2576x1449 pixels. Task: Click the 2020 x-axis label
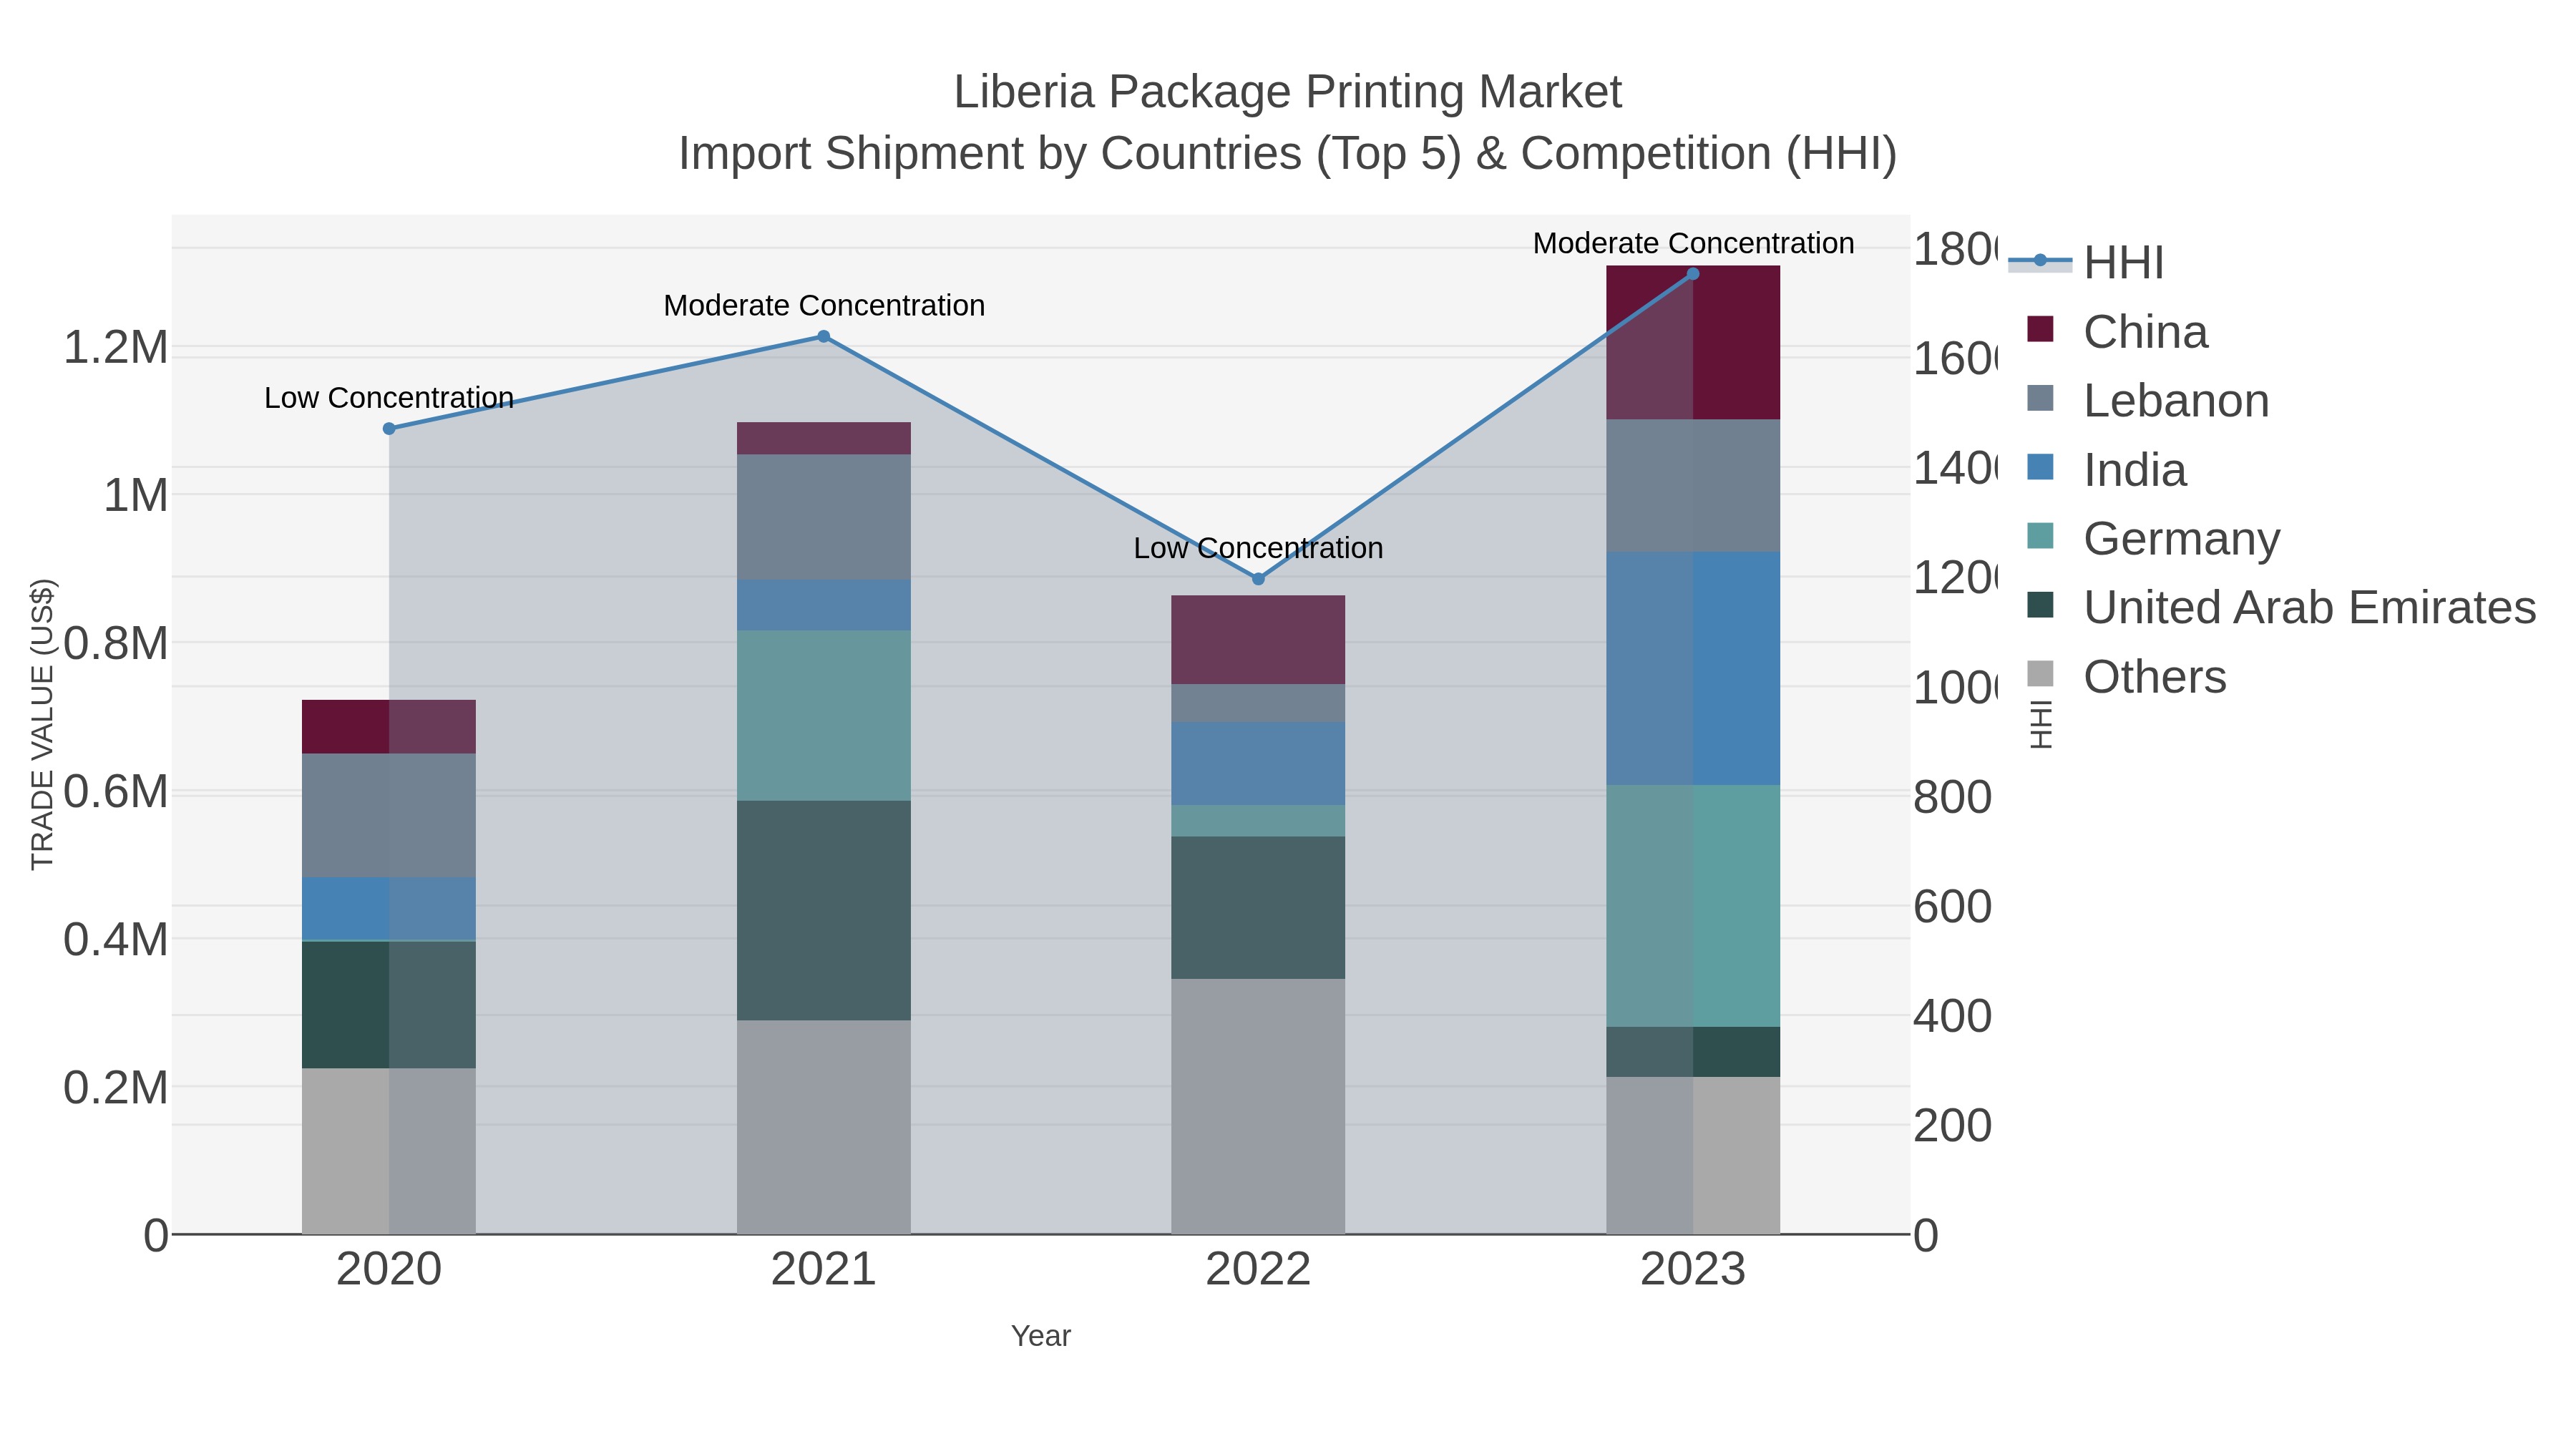coord(389,1270)
